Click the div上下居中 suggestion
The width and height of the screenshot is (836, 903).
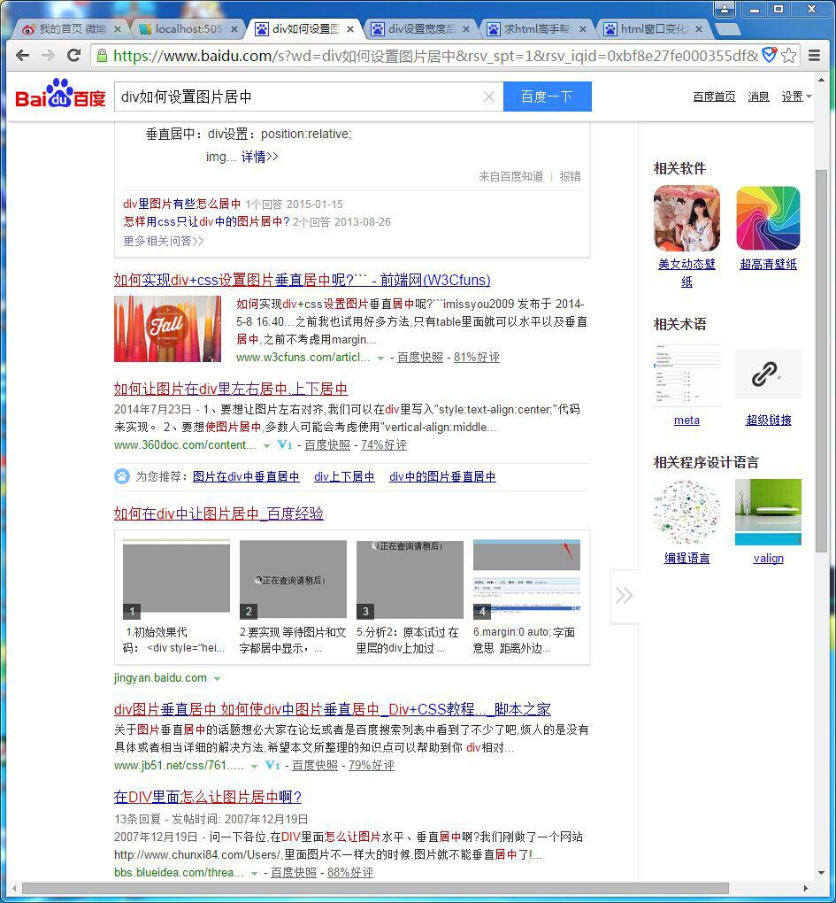click(344, 476)
